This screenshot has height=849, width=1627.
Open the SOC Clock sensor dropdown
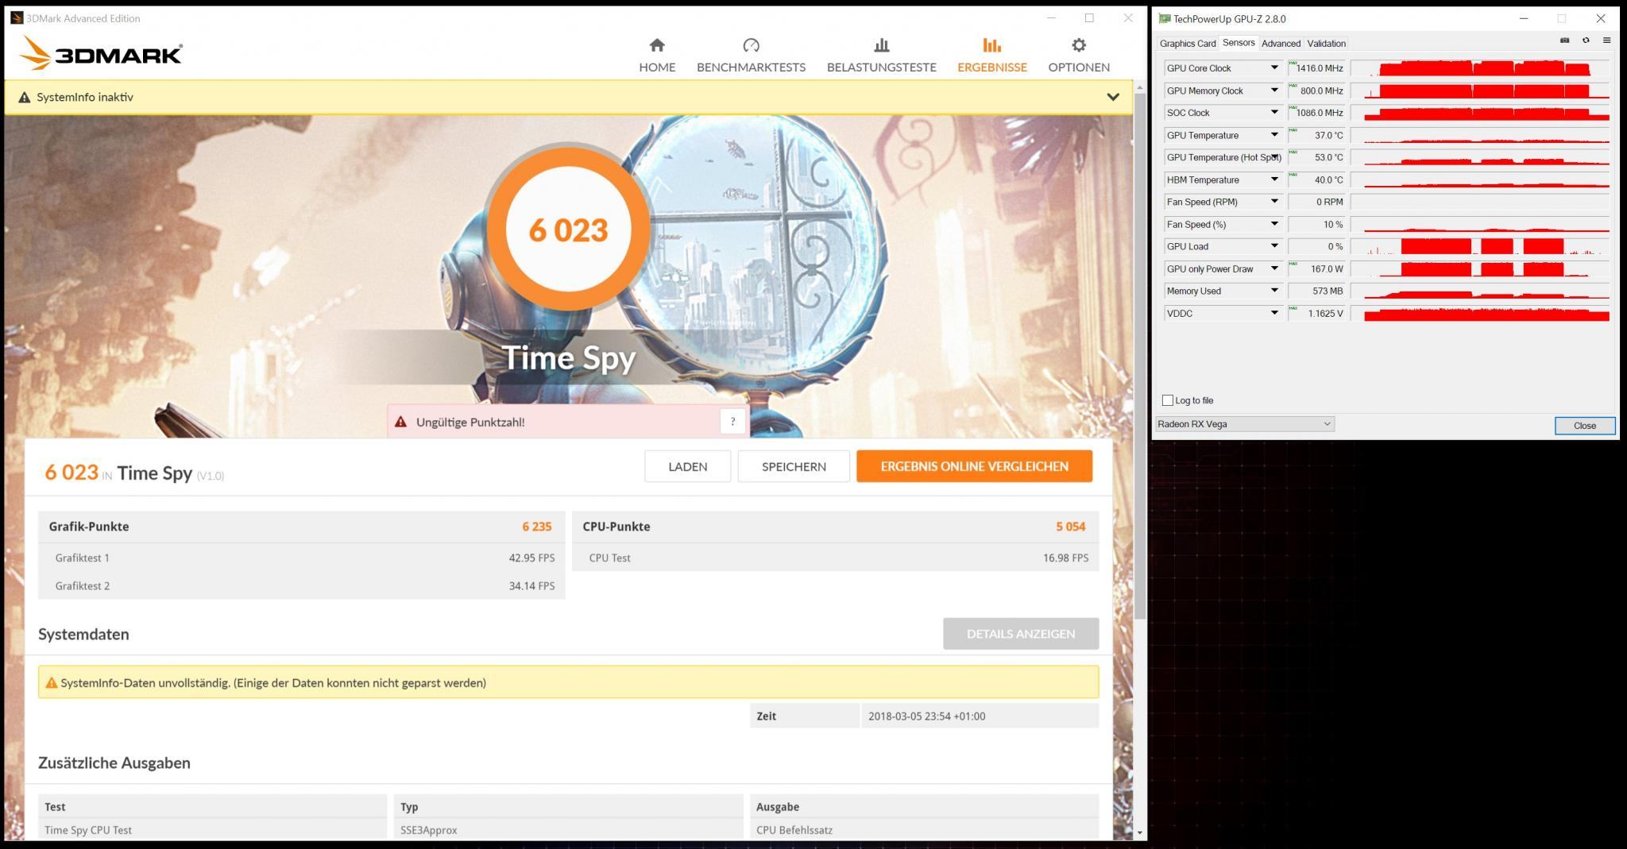(1274, 113)
